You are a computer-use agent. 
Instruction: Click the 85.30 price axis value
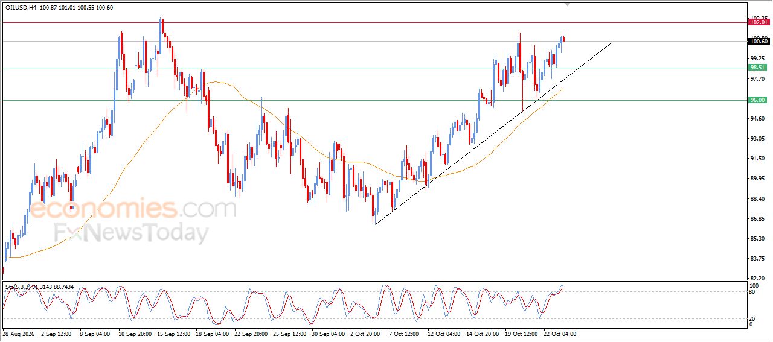pyautogui.click(x=757, y=239)
